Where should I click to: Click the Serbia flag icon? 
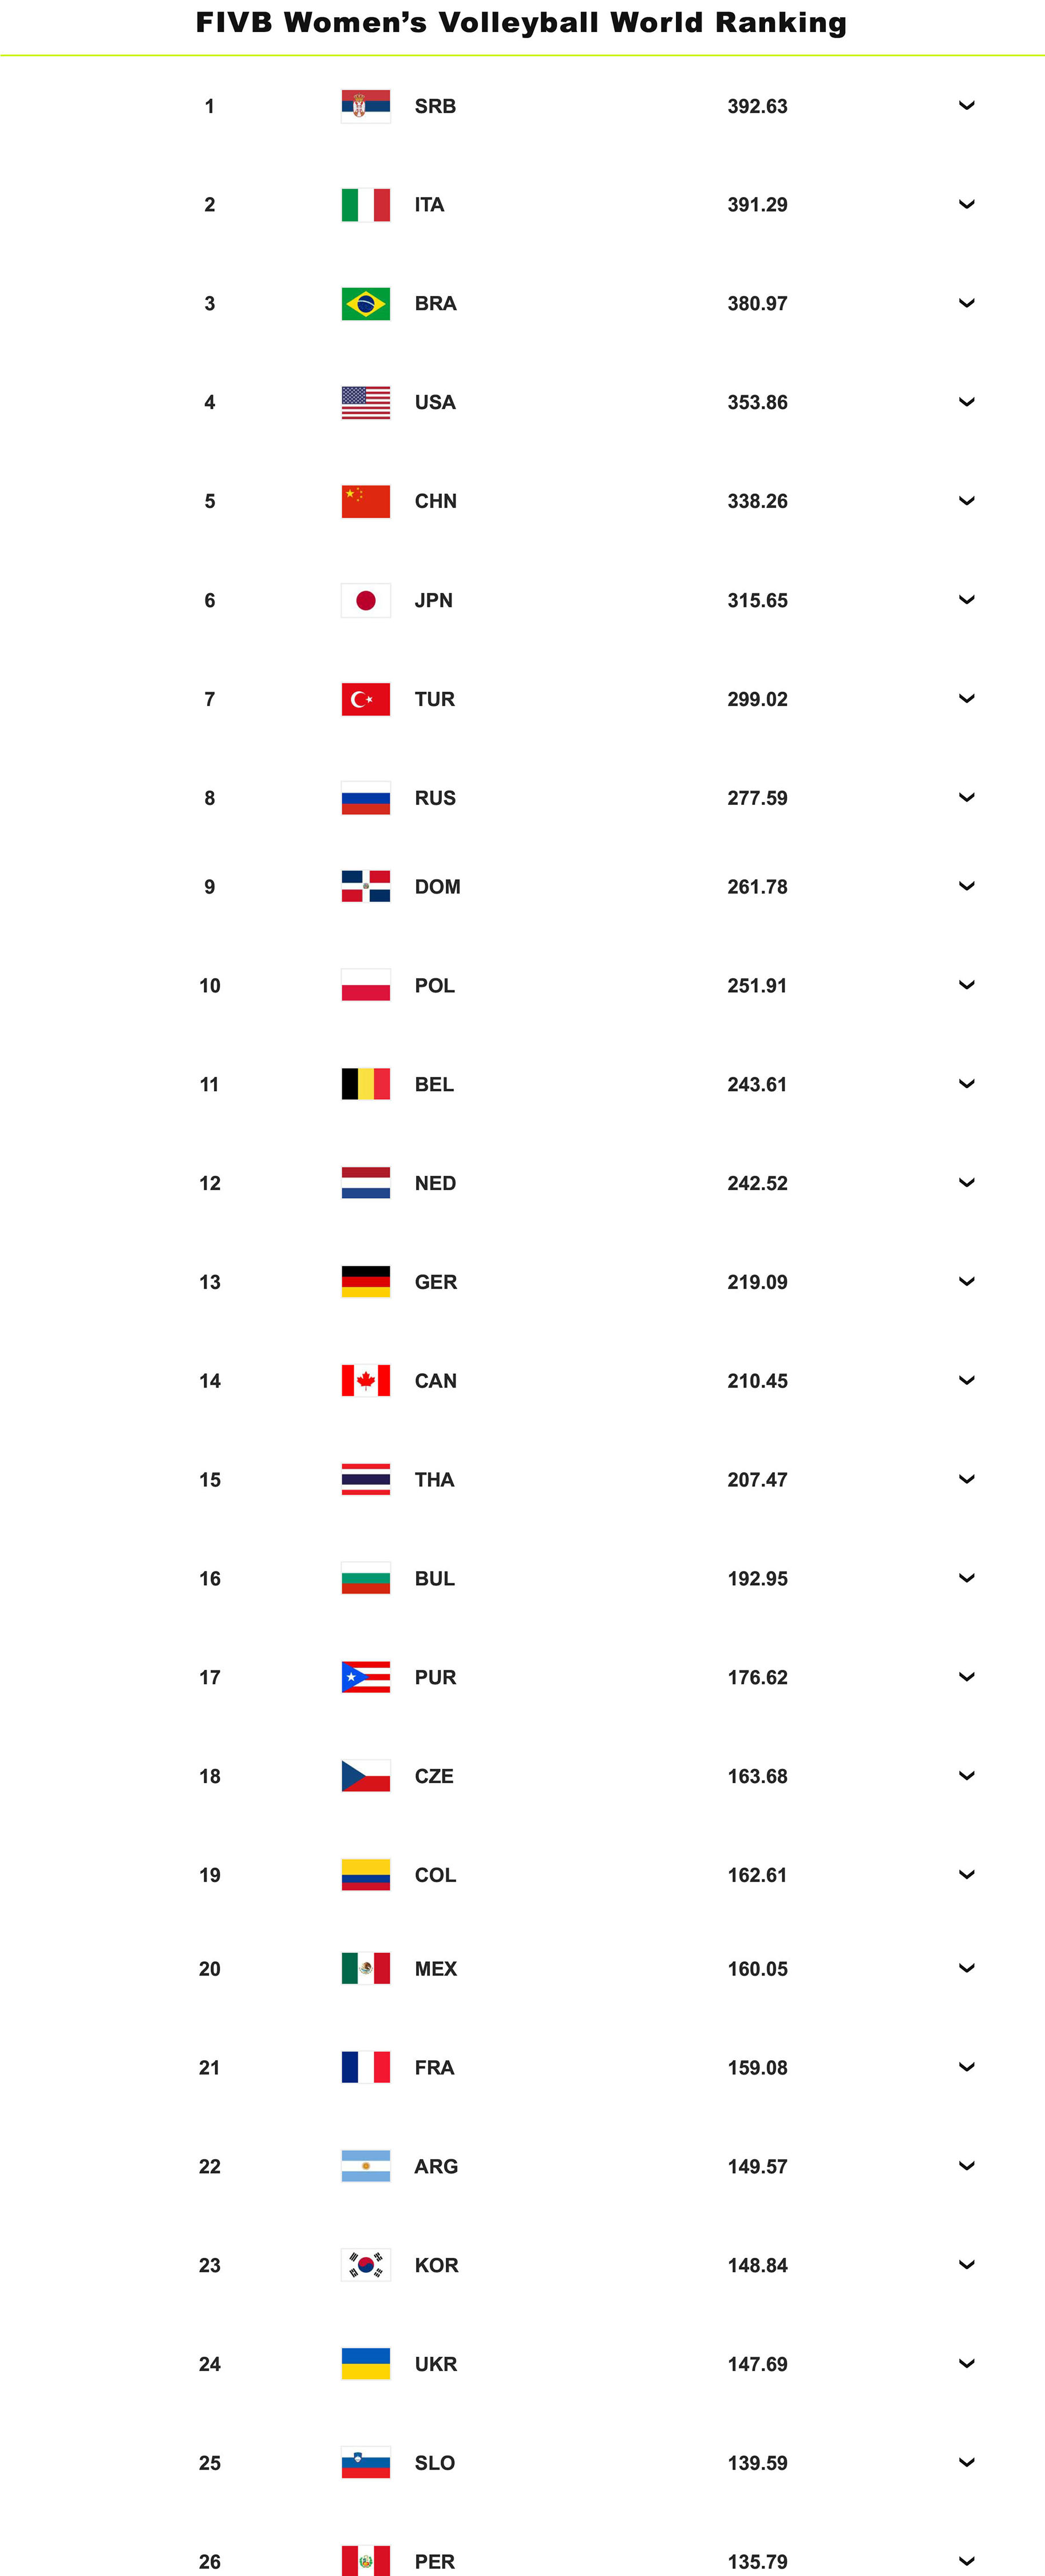point(365,106)
